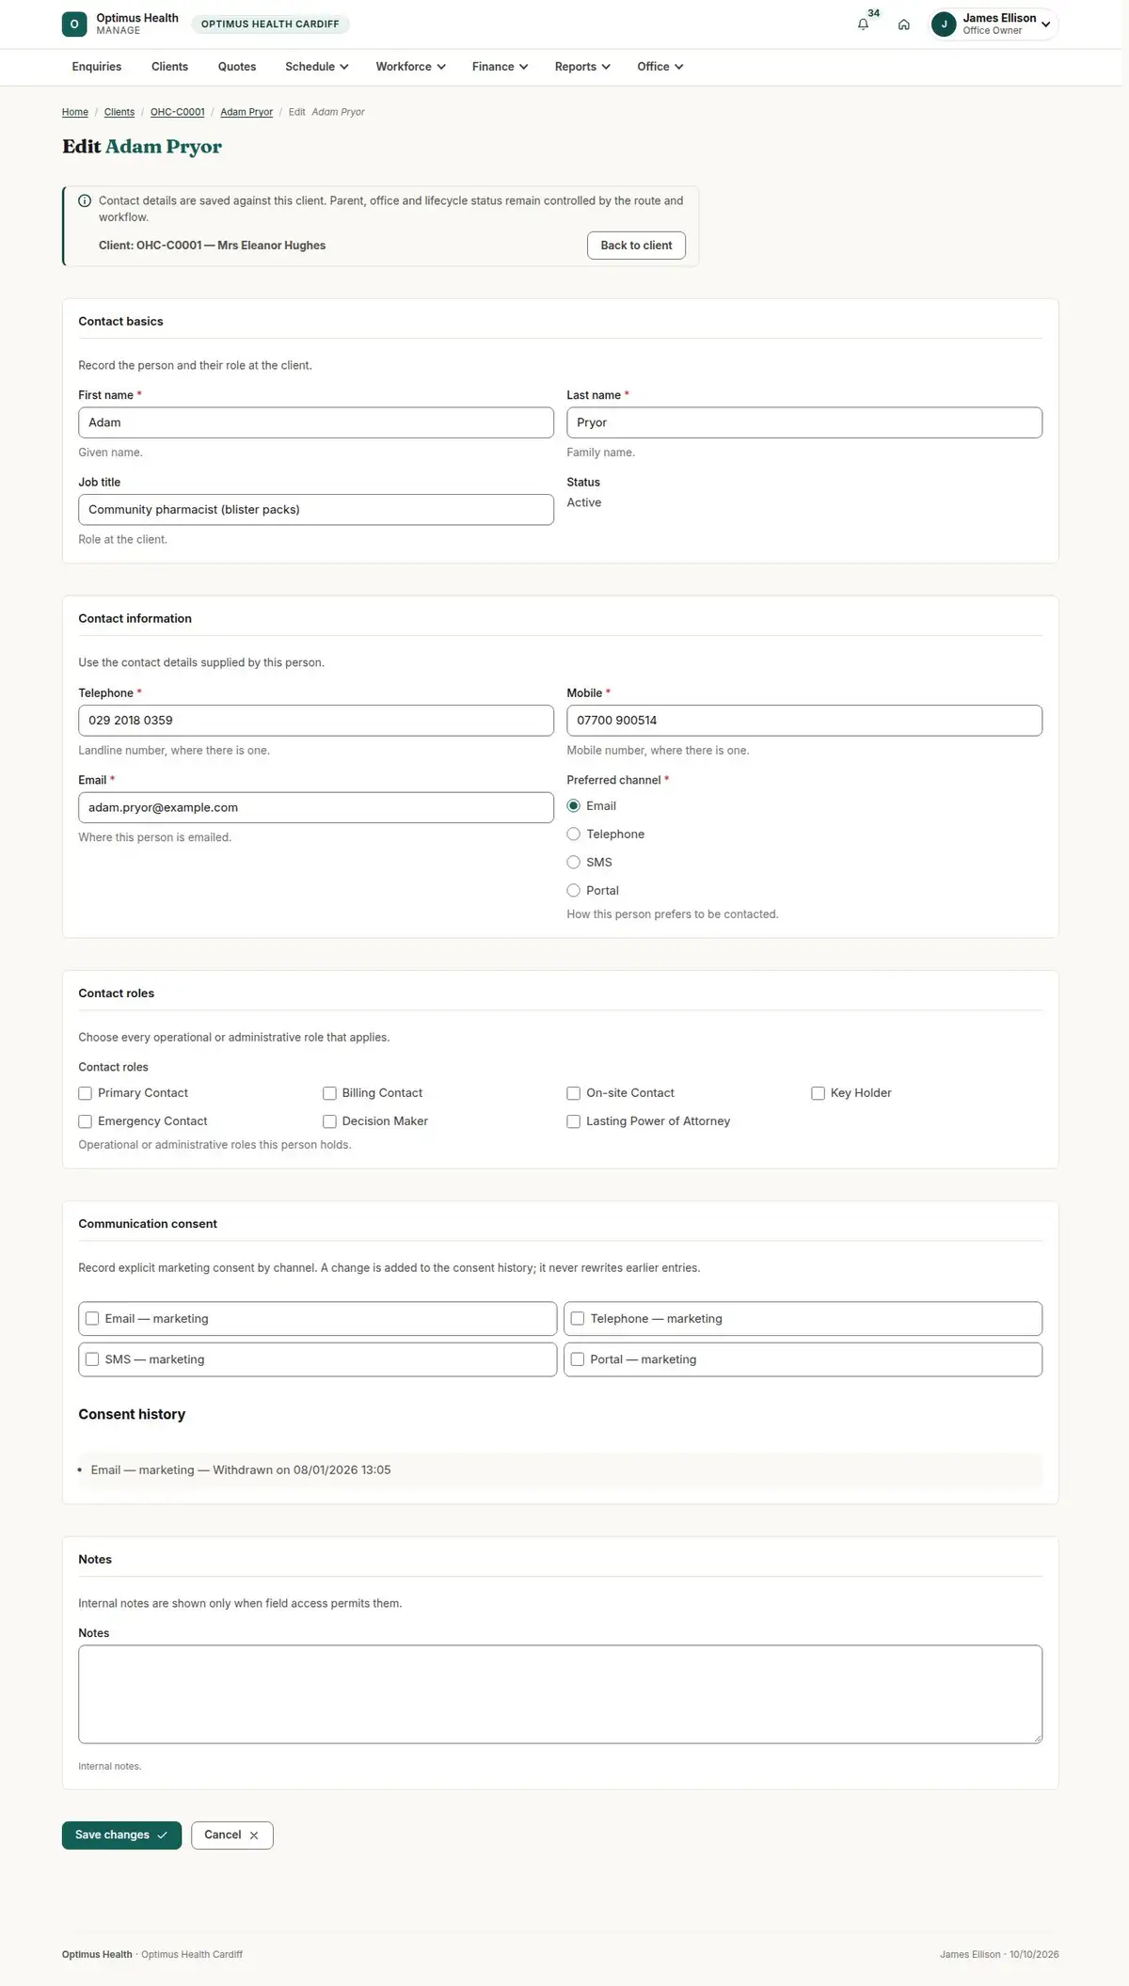The width and height of the screenshot is (1129, 1986).
Task: Enable the Billing Contact role
Action: [329, 1093]
